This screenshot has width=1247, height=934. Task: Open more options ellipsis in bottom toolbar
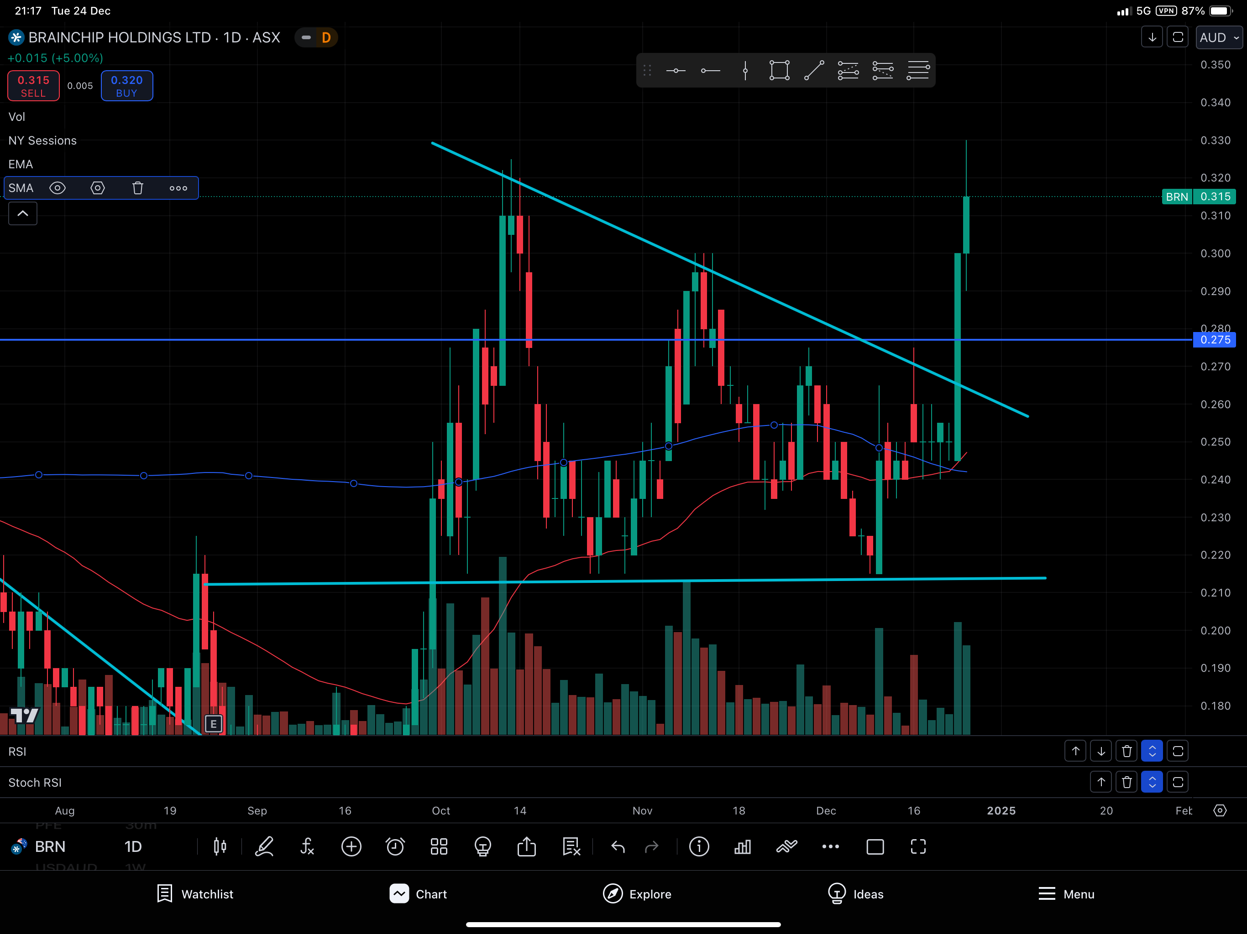click(830, 847)
